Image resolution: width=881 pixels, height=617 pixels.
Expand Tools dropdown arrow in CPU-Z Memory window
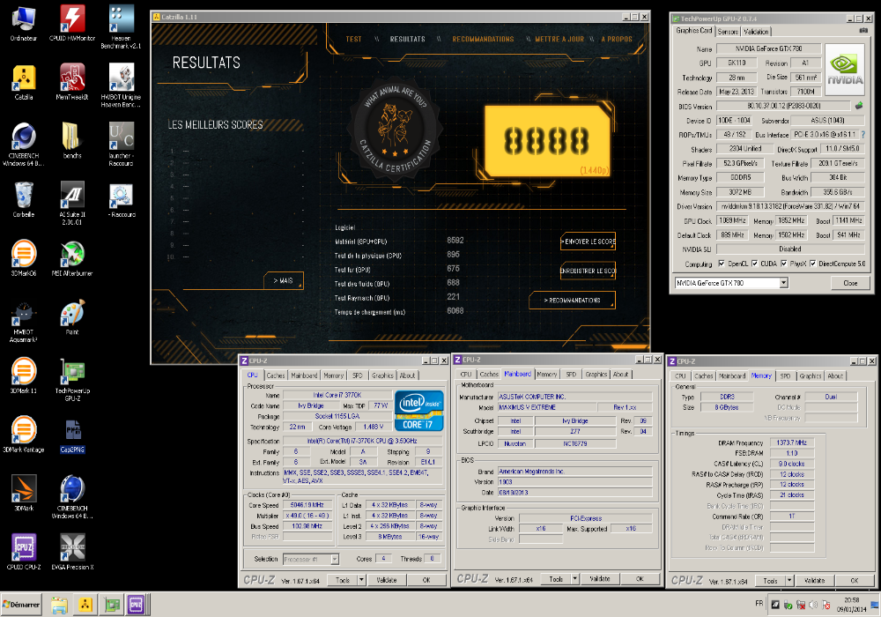pyautogui.click(x=788, y=581)
